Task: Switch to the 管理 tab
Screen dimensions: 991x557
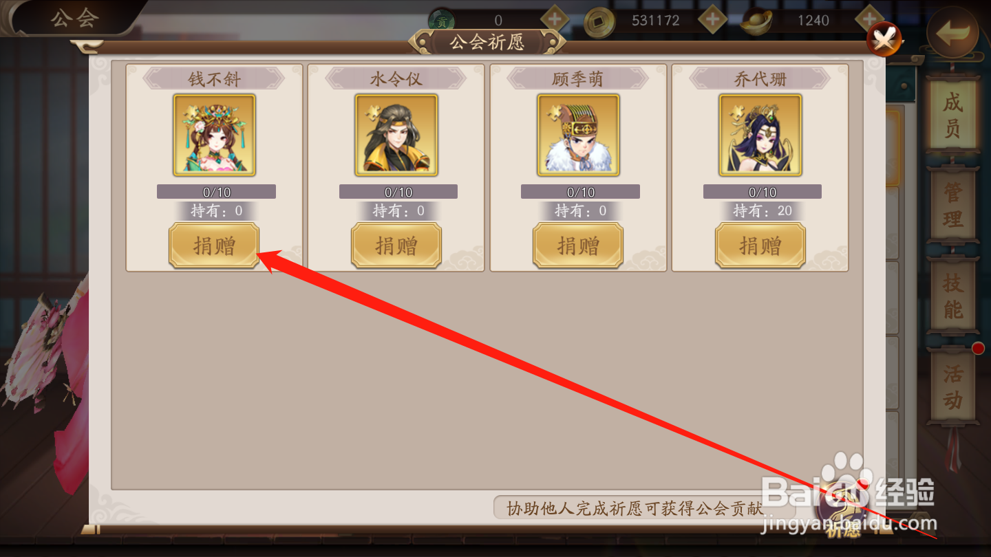Action: click(953, 205)
